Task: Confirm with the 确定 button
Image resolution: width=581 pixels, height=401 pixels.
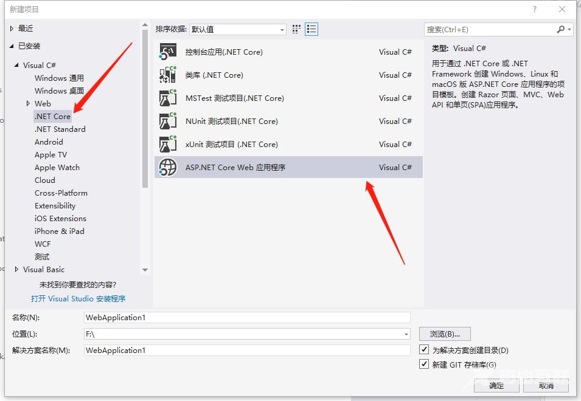Action: click(496, 385)
